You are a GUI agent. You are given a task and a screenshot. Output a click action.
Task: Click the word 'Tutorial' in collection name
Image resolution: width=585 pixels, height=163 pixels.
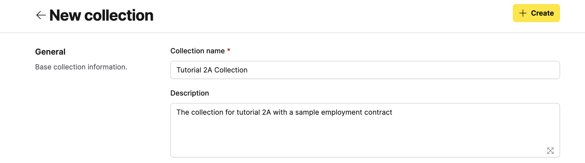coord(189,70)
